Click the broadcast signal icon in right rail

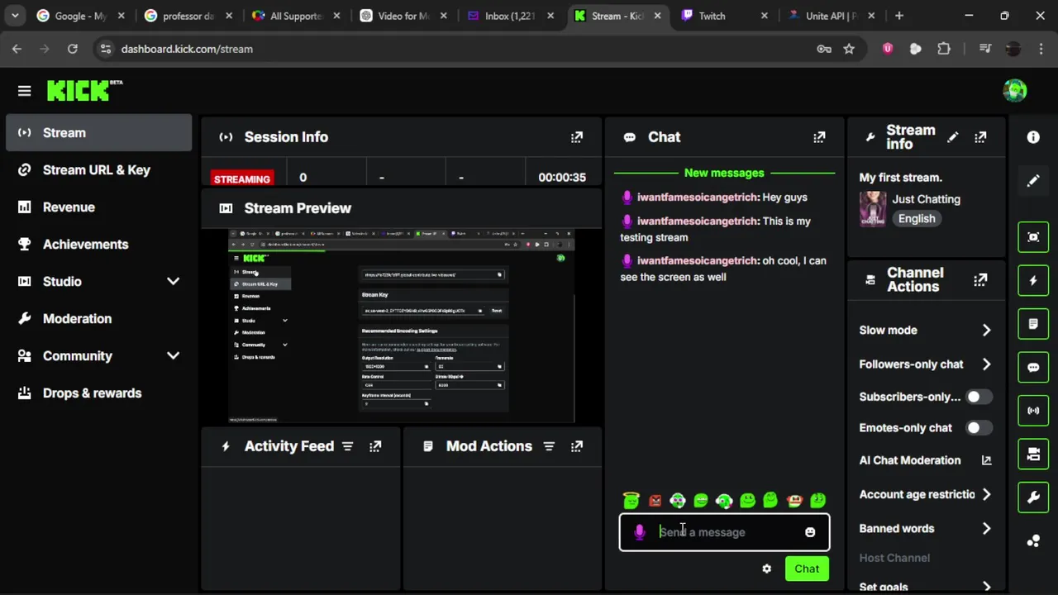1033,411
